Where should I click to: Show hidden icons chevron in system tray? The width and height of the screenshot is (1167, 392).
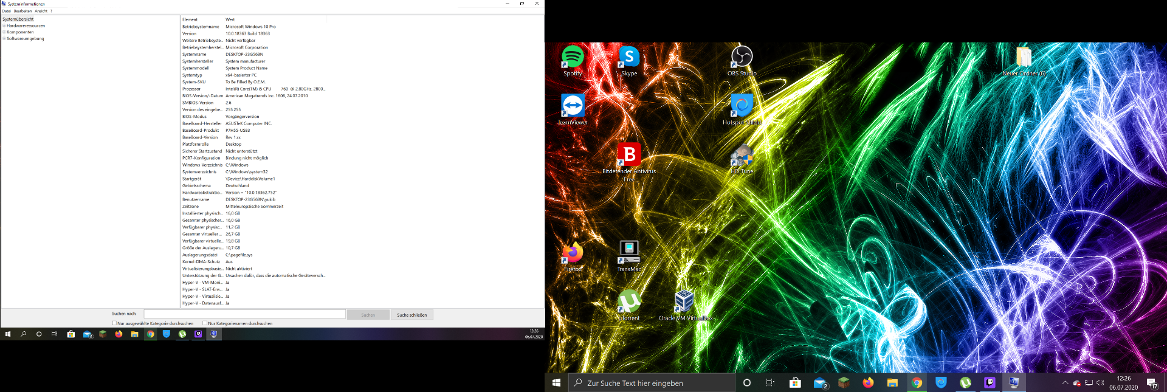click(1065, 383)
